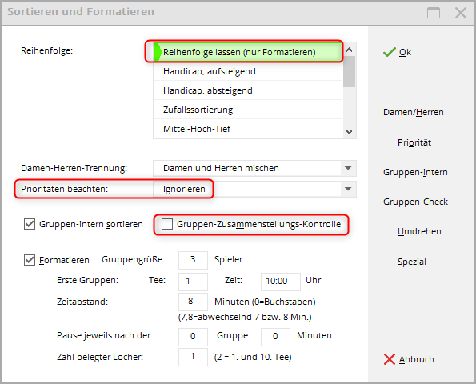Toggle Gruppen-intern sortieren checkbox
Image resolution: width=476 pixels, height=384 pixels.
pyautogui.click(x=30, y=224)
